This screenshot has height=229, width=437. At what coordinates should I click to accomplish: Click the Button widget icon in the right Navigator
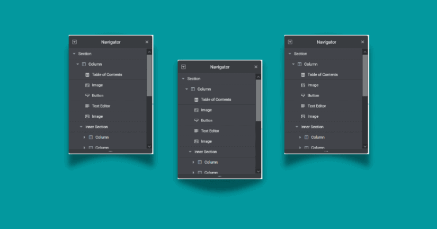click(x=303, y=95)
